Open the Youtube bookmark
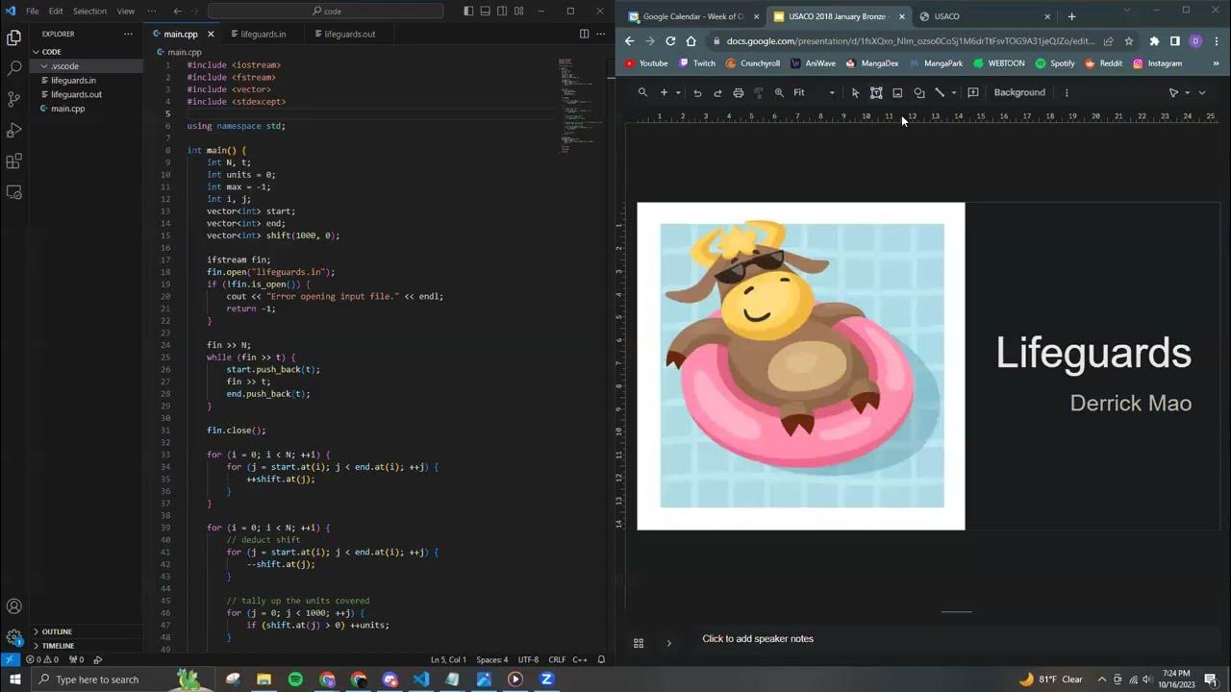The width and height of the screenshot is (1231, 692). click(646, 63)
